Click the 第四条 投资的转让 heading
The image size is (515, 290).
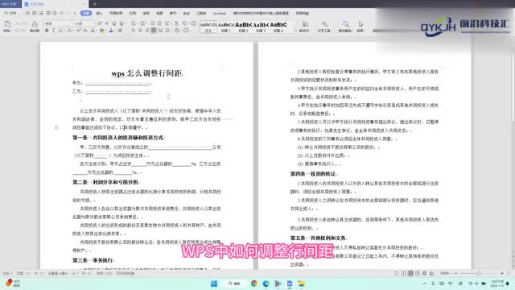click(x=313, y=174)
